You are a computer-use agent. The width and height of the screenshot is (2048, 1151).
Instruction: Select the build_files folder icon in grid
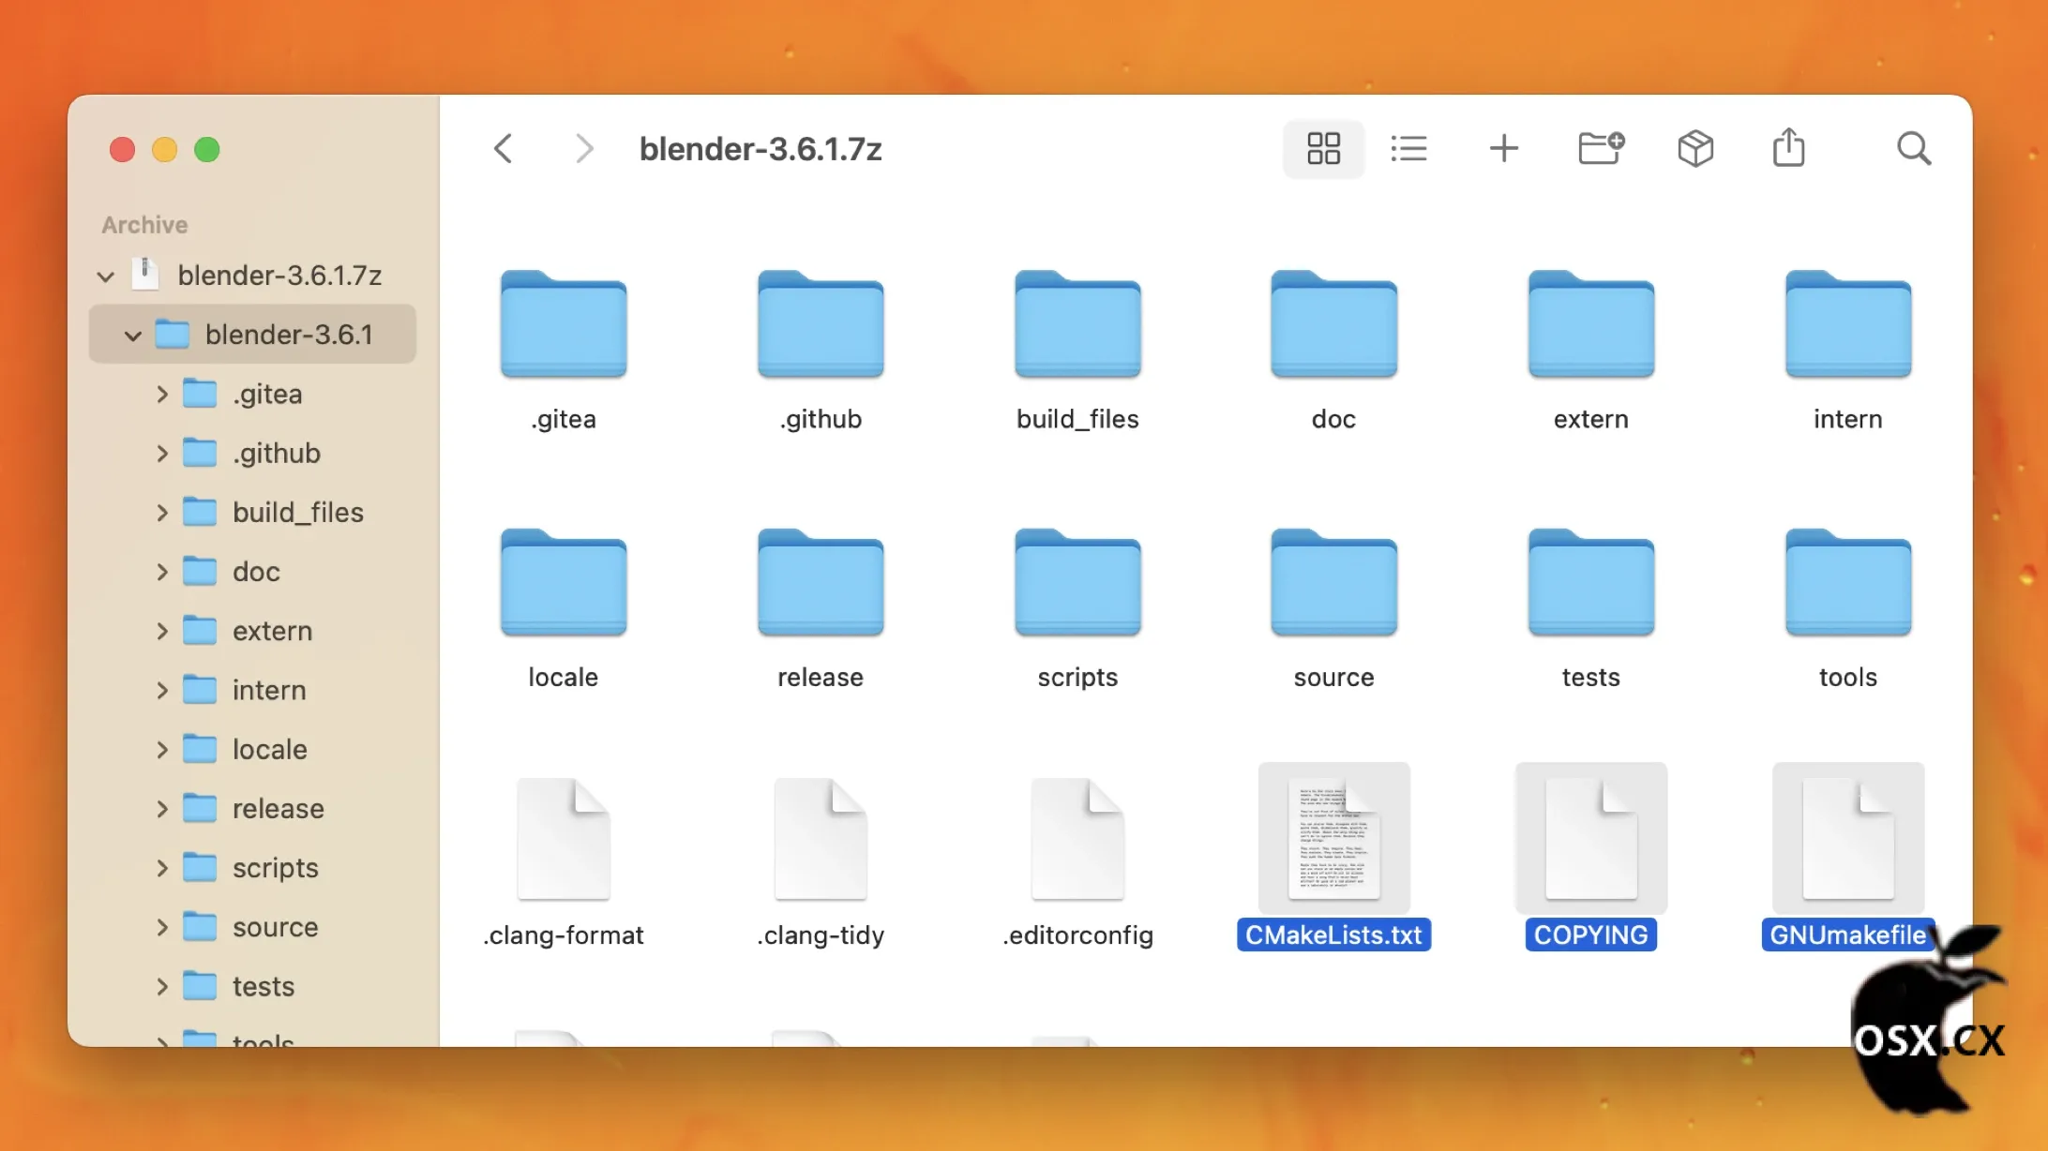coord(1077,325)
